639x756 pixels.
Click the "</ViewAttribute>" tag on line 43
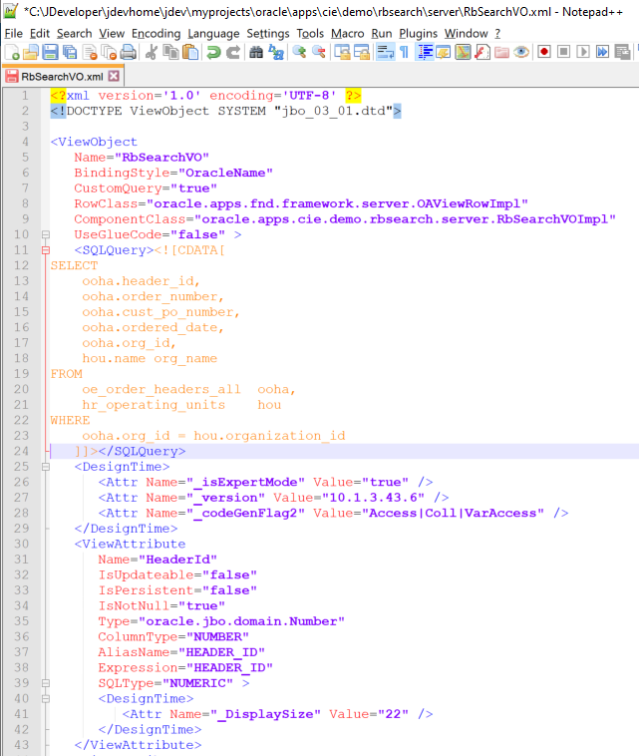pyautogui.click(x=138, y=745)
